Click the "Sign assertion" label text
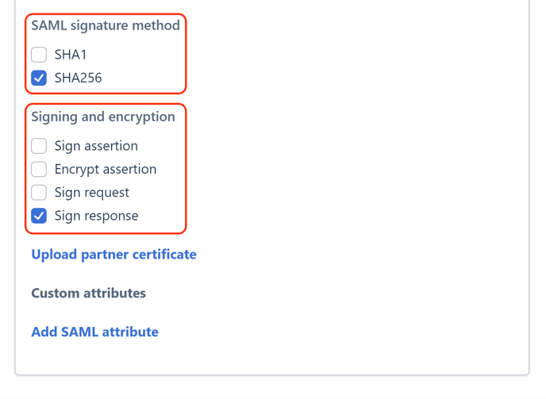 [x=96, y=146]
